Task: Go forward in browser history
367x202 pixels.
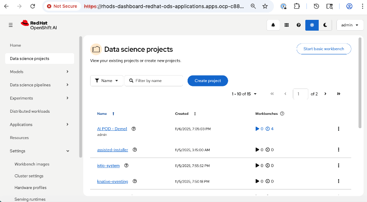Action: (19, 6)
